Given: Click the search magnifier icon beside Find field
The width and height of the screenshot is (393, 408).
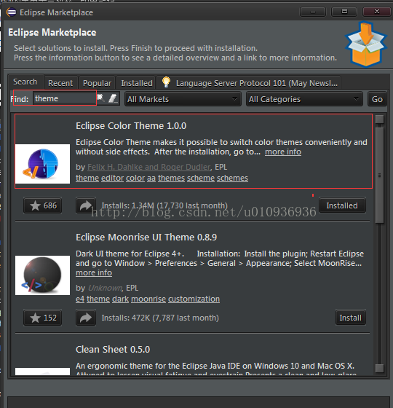Looking at the screenshot, I should (100, 98).
